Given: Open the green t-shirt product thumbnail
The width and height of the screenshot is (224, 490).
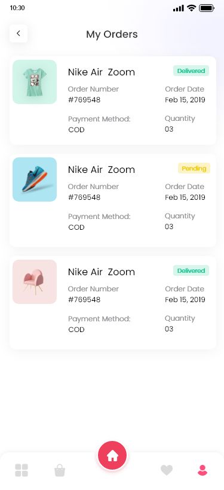Looking at the screenshot, I should [35, 82].
